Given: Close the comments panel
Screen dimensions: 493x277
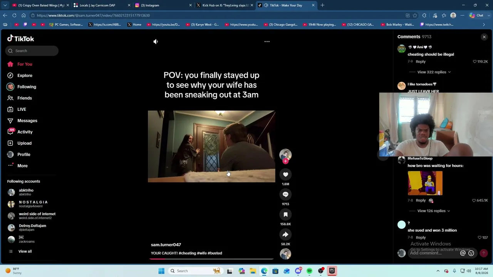Looking at the screenshot, I should click(484, 37).
